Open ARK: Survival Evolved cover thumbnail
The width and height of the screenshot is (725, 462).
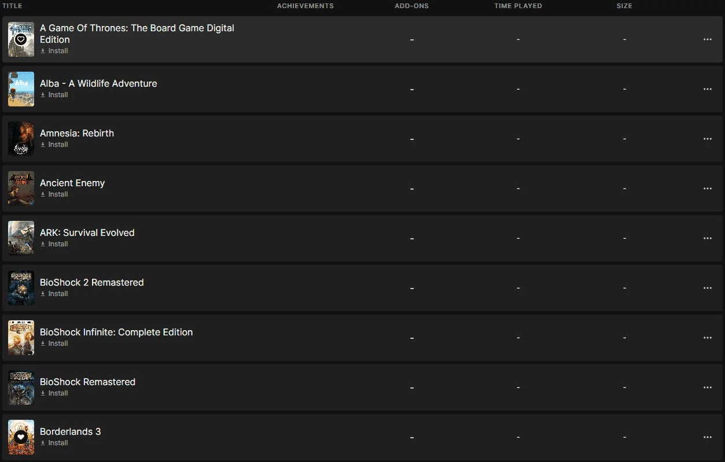21,238
